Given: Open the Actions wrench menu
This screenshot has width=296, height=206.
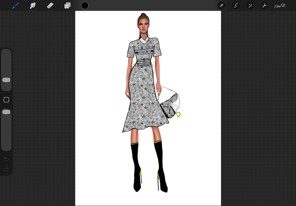Looking at the screenshot, I should pos(265,6).
